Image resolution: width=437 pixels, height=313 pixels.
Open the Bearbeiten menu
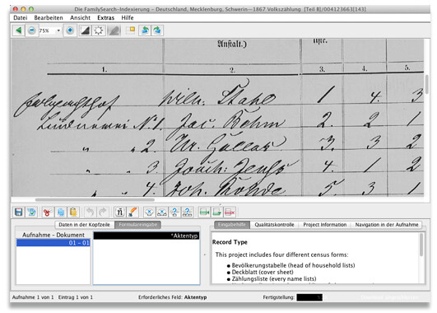(49, 17)
